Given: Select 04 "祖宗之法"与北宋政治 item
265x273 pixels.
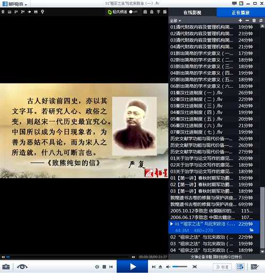Looking at the screenshot, I should (214, 250).
